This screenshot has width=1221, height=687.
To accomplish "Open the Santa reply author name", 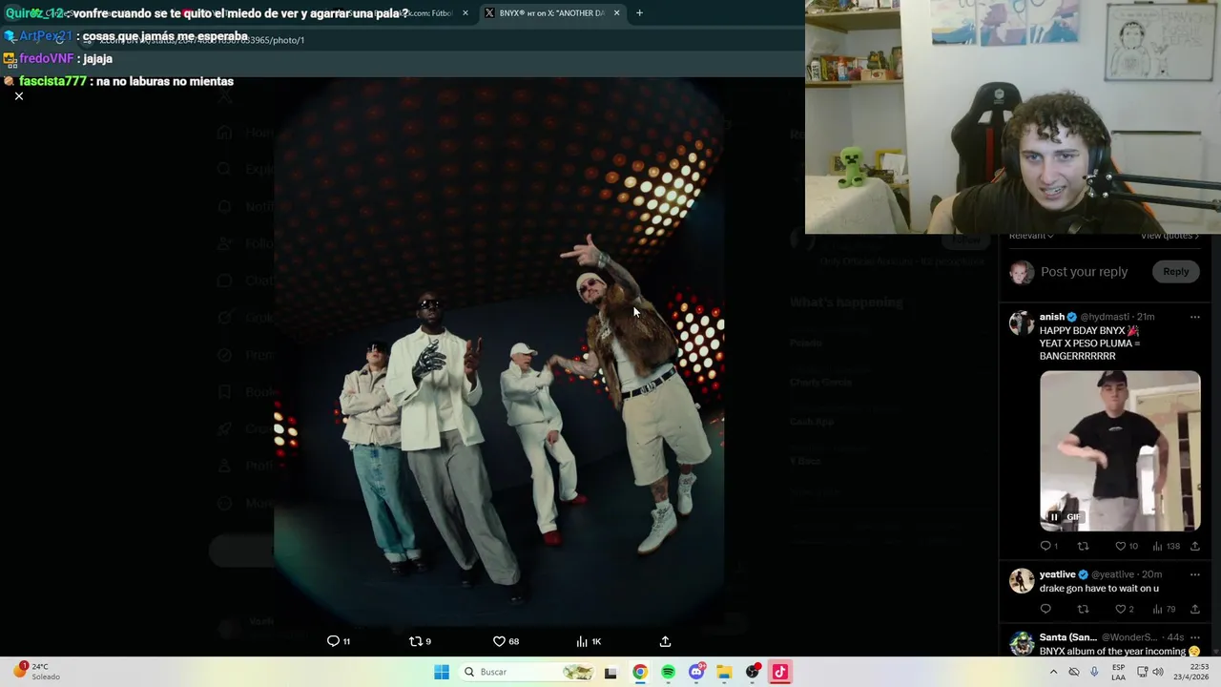I will (x=1068, y=637).
